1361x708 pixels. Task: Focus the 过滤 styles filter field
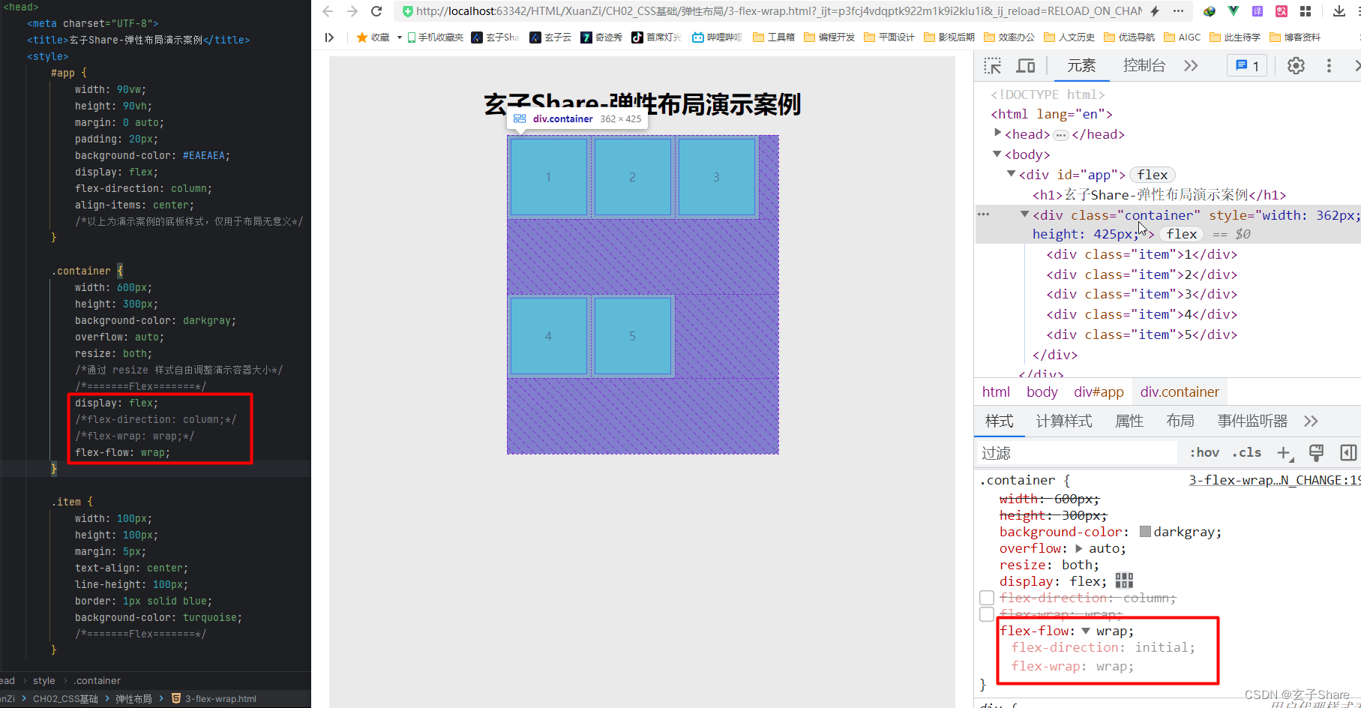pyautogui.click(x=1078, y=453)
